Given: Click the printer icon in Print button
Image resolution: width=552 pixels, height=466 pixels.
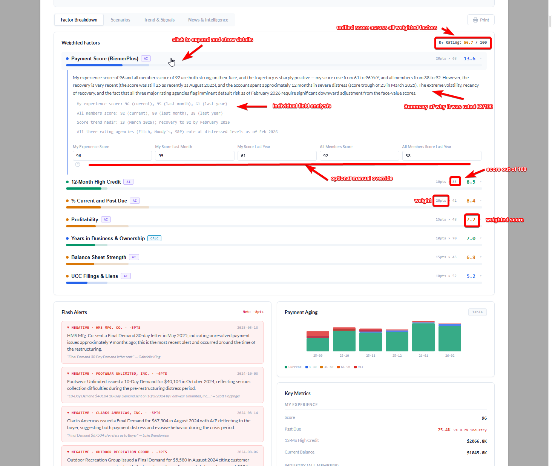Looking at the screenshot, I should [475, 20].
